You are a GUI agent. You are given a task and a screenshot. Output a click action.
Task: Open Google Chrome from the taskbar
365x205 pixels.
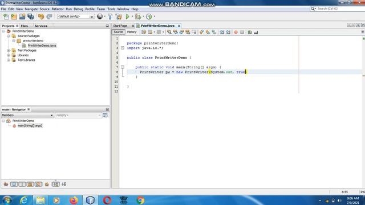click(140, 200)
